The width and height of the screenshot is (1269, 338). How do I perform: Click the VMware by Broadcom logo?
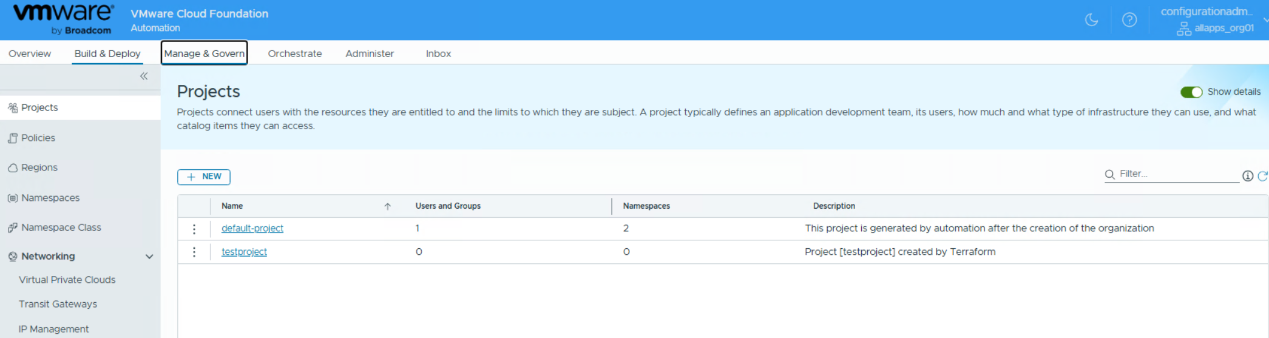tap(63, 19)
